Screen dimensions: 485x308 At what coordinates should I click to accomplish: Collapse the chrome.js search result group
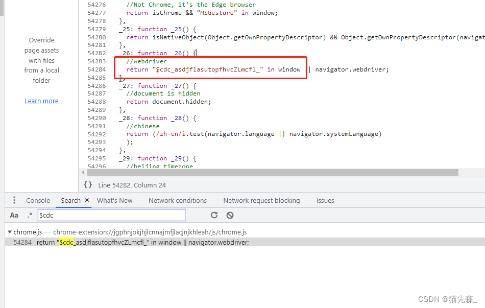point(10,231)
